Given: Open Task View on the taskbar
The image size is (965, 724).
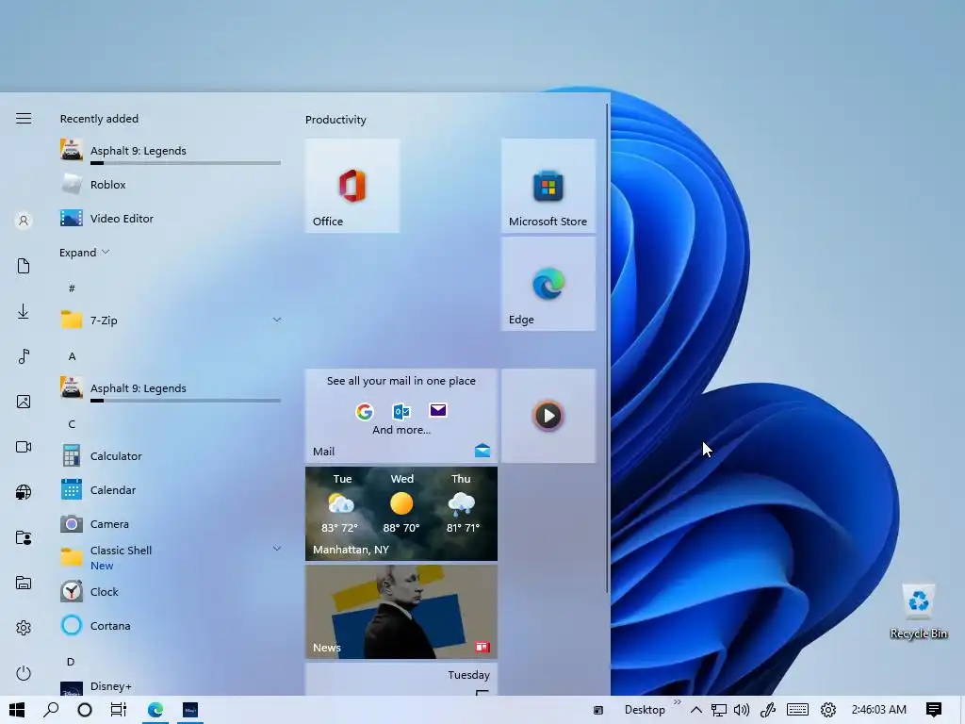Looking at the screenshot, I should [x=118, y=710].
